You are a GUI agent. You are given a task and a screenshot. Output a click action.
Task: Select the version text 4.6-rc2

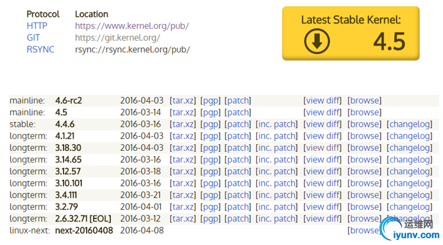click(x=68, y=100)
